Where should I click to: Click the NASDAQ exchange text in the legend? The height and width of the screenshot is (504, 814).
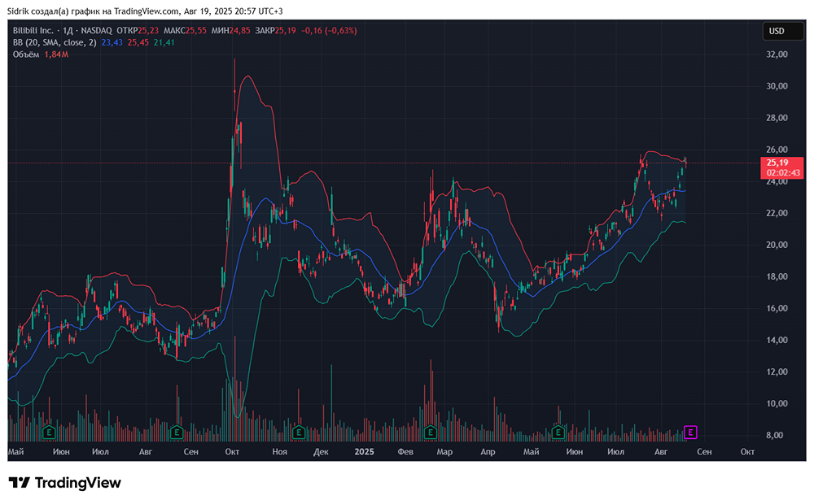(x=96, y=31)
